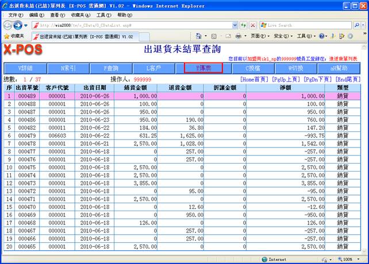Screen dimensions: 369x264
Task: Expand the 安全(S) Safety dropdown menu
Action: click(282, 36)
